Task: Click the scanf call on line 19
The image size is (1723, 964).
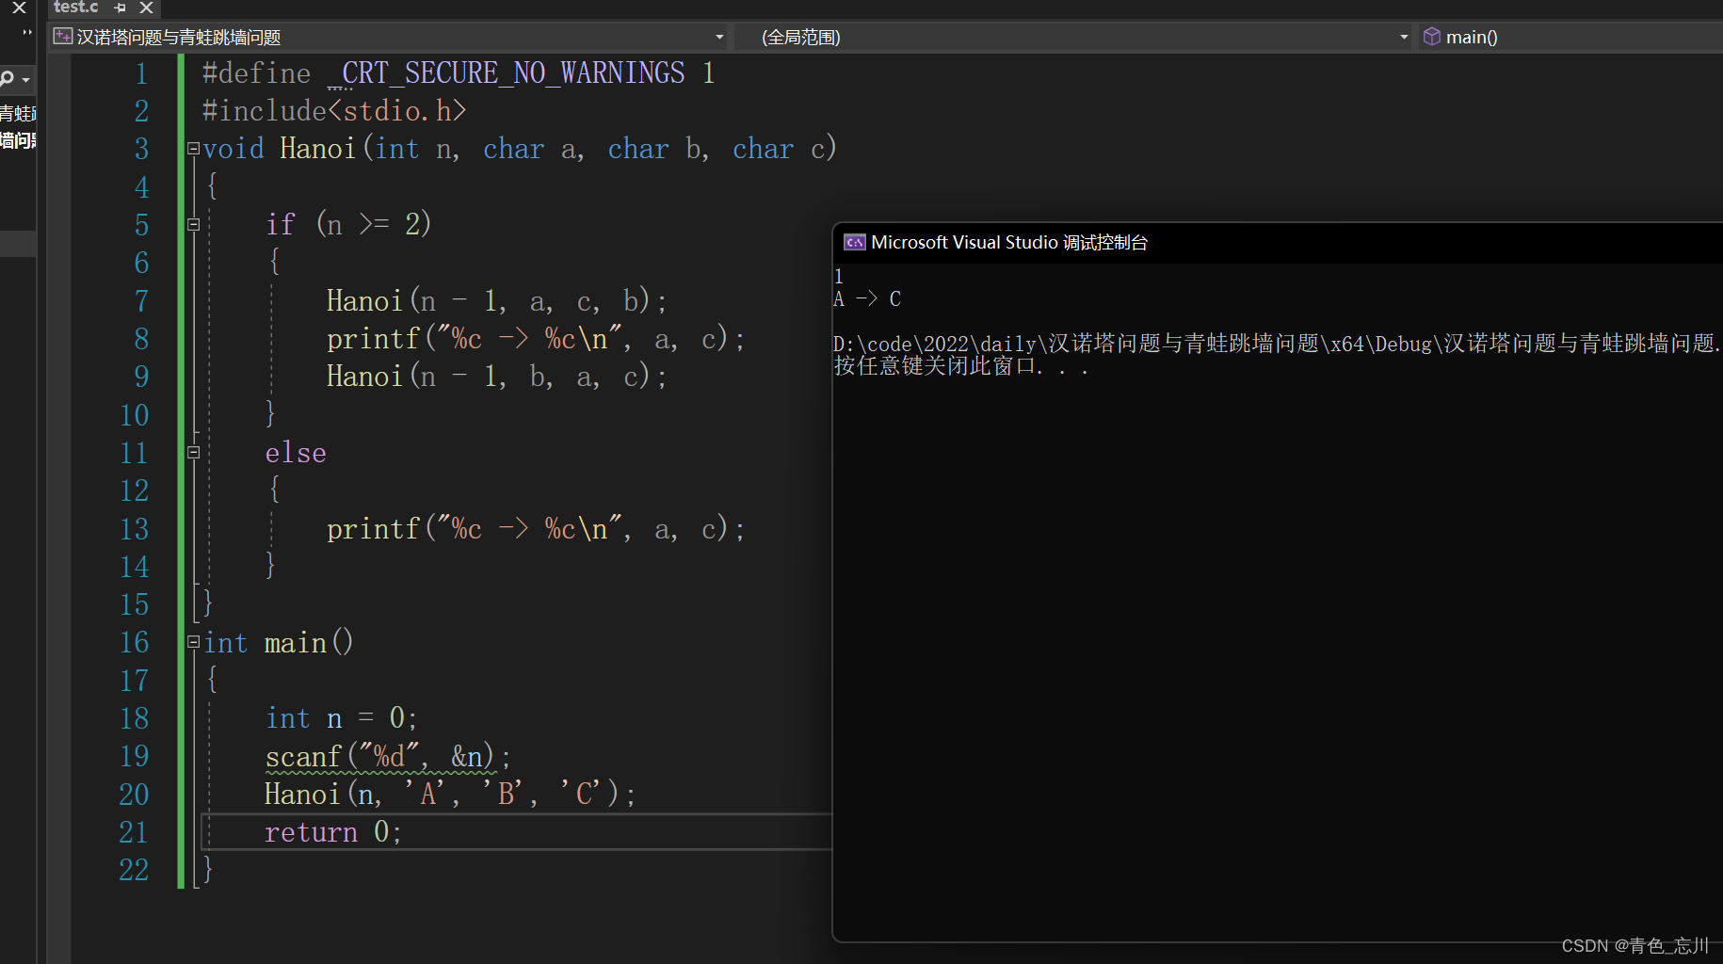Action: (388, 757)
